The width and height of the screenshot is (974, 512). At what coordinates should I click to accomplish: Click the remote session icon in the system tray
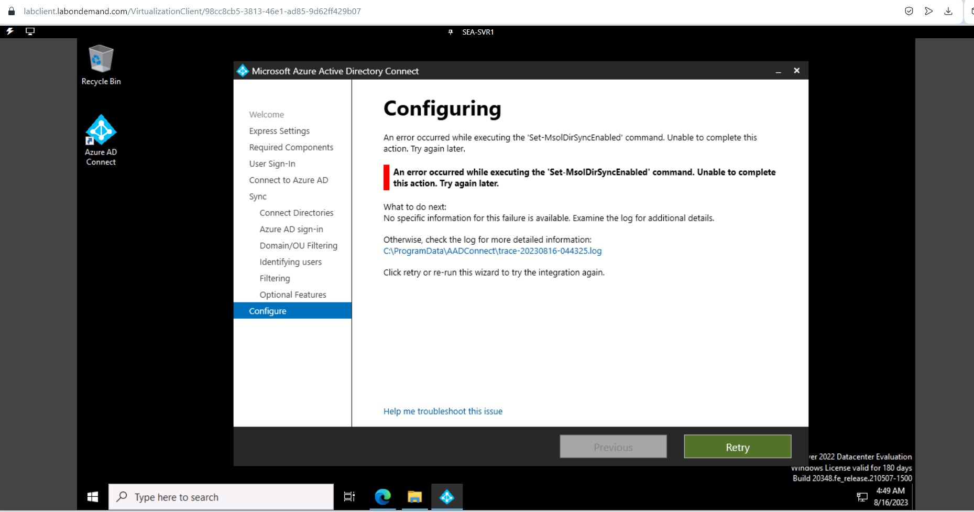coord(863,496)
